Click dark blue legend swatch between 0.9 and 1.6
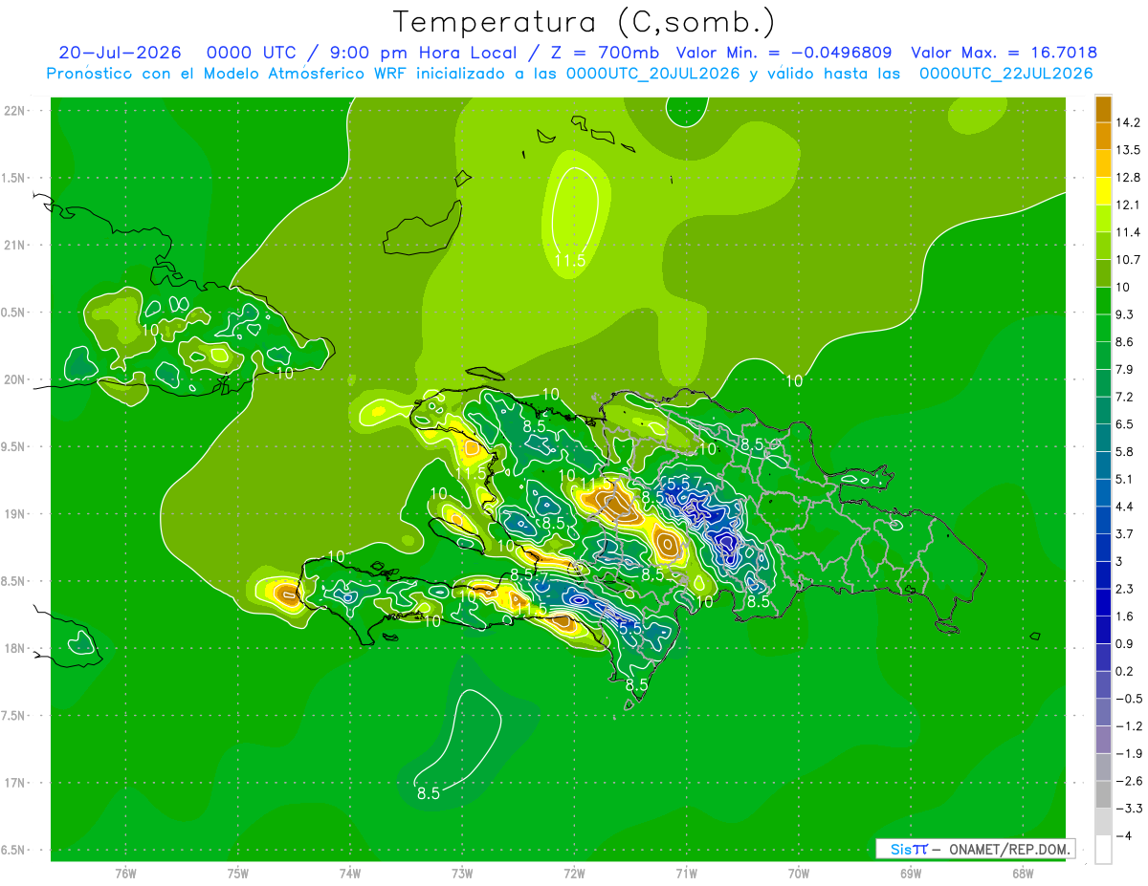This screenshot has height=886, width=1148. [x=1103, y=630]
